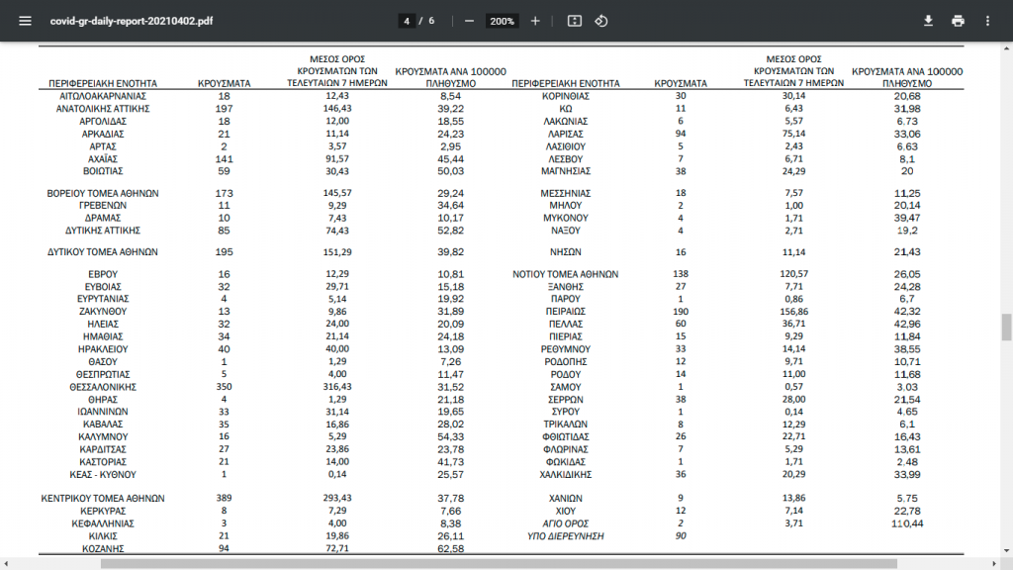This screenshot has height=570, width=1013.
Task: Click the zoom out minus button
Action: point(470,21)
